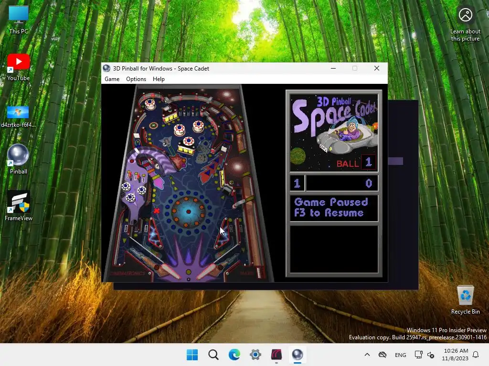Click the Pinball taskbar icon
Screen dimensions: 489x366
click(297, 355)
